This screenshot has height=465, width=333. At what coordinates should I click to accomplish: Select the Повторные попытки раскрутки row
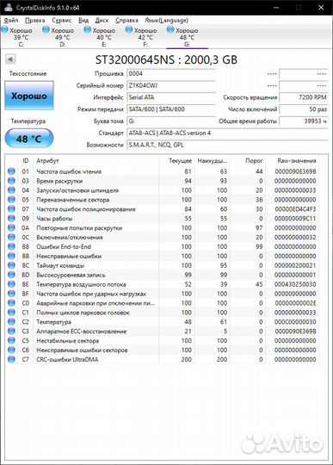[162, 227]
